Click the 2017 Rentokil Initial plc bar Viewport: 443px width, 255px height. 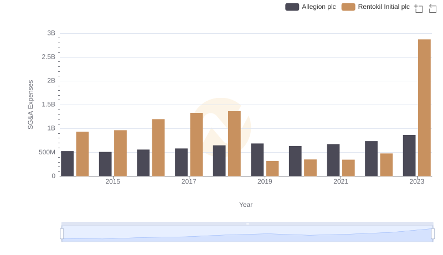[197, 144]
